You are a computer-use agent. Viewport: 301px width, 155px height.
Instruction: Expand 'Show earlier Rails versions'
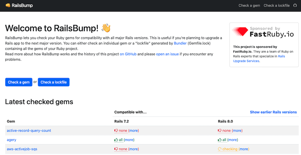(x=273, y=112)
